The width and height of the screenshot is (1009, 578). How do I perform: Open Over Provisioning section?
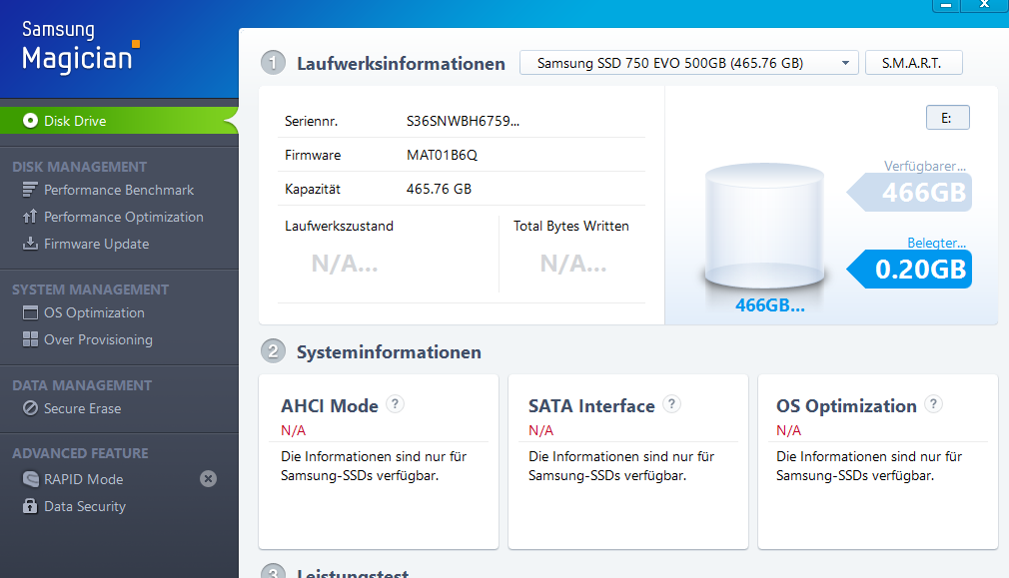pyautogui.click(x=98, y=339)
